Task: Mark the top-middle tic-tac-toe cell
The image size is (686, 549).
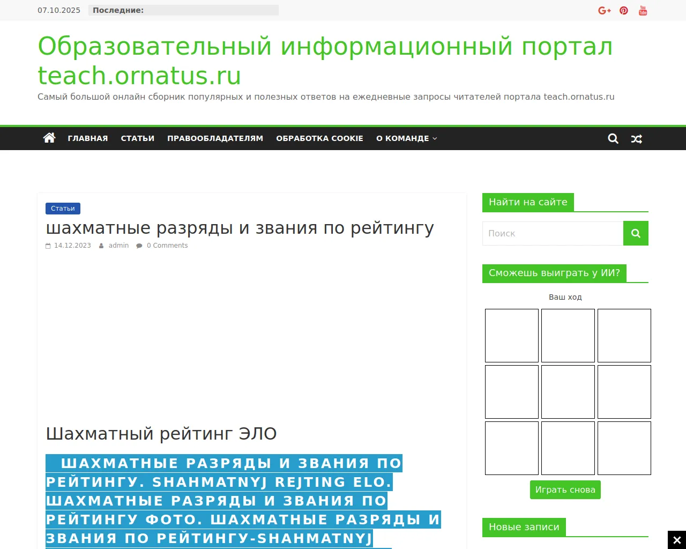Action: click(568, 336)
